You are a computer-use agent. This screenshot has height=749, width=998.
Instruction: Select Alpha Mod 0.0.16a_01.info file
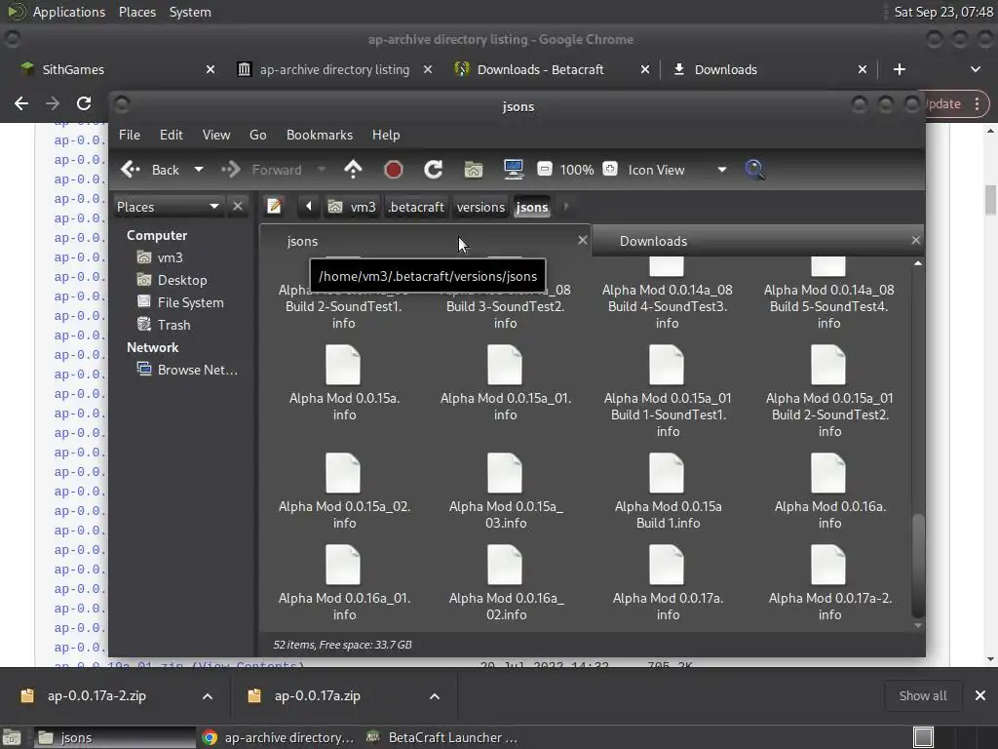[x=344, y=583]
